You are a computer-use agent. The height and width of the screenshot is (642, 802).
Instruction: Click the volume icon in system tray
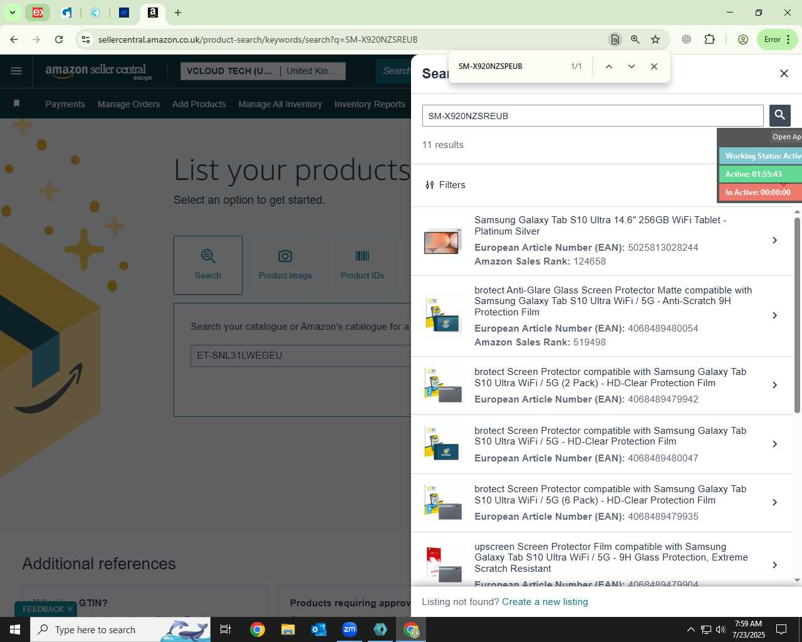click(x=721, y=629)
